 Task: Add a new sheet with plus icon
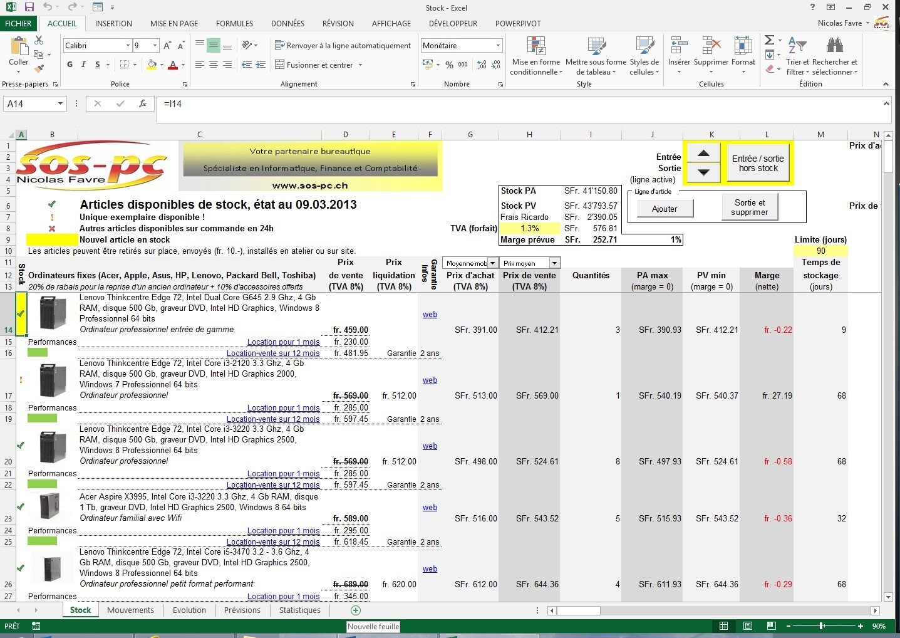click(x=356, y=610)
